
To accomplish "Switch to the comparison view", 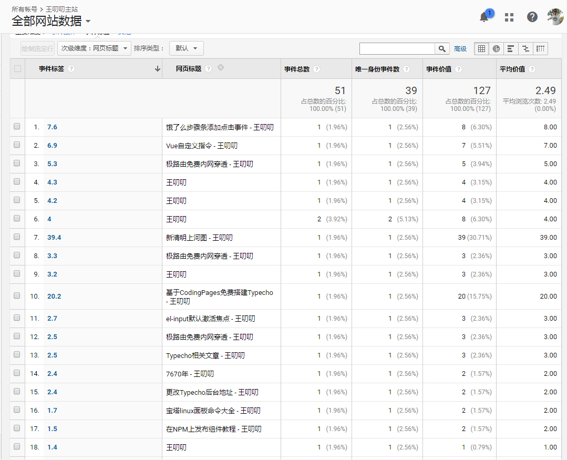I will (x=525, y=48).
